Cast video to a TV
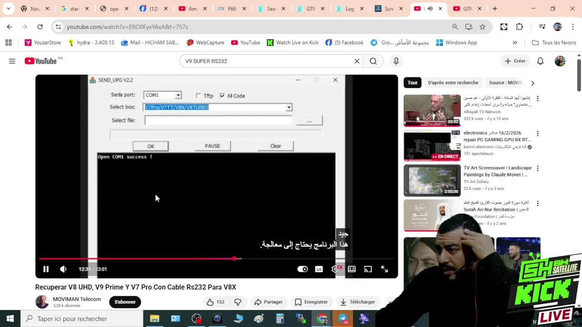Viewport: 582px width, 327px height. point(368,269)
